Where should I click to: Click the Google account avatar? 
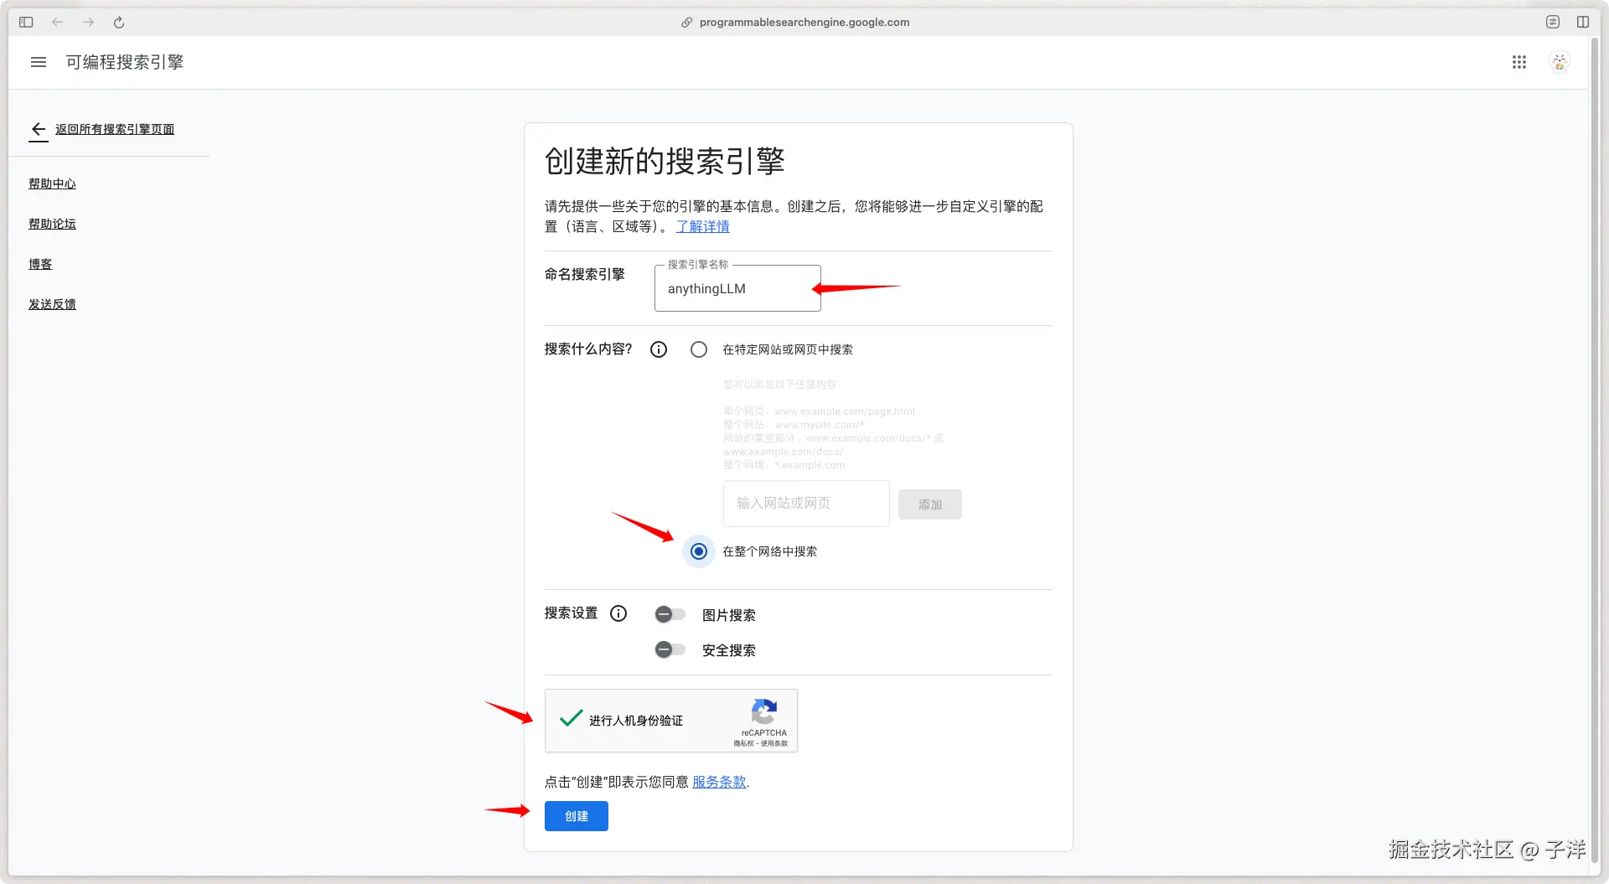1560,62
